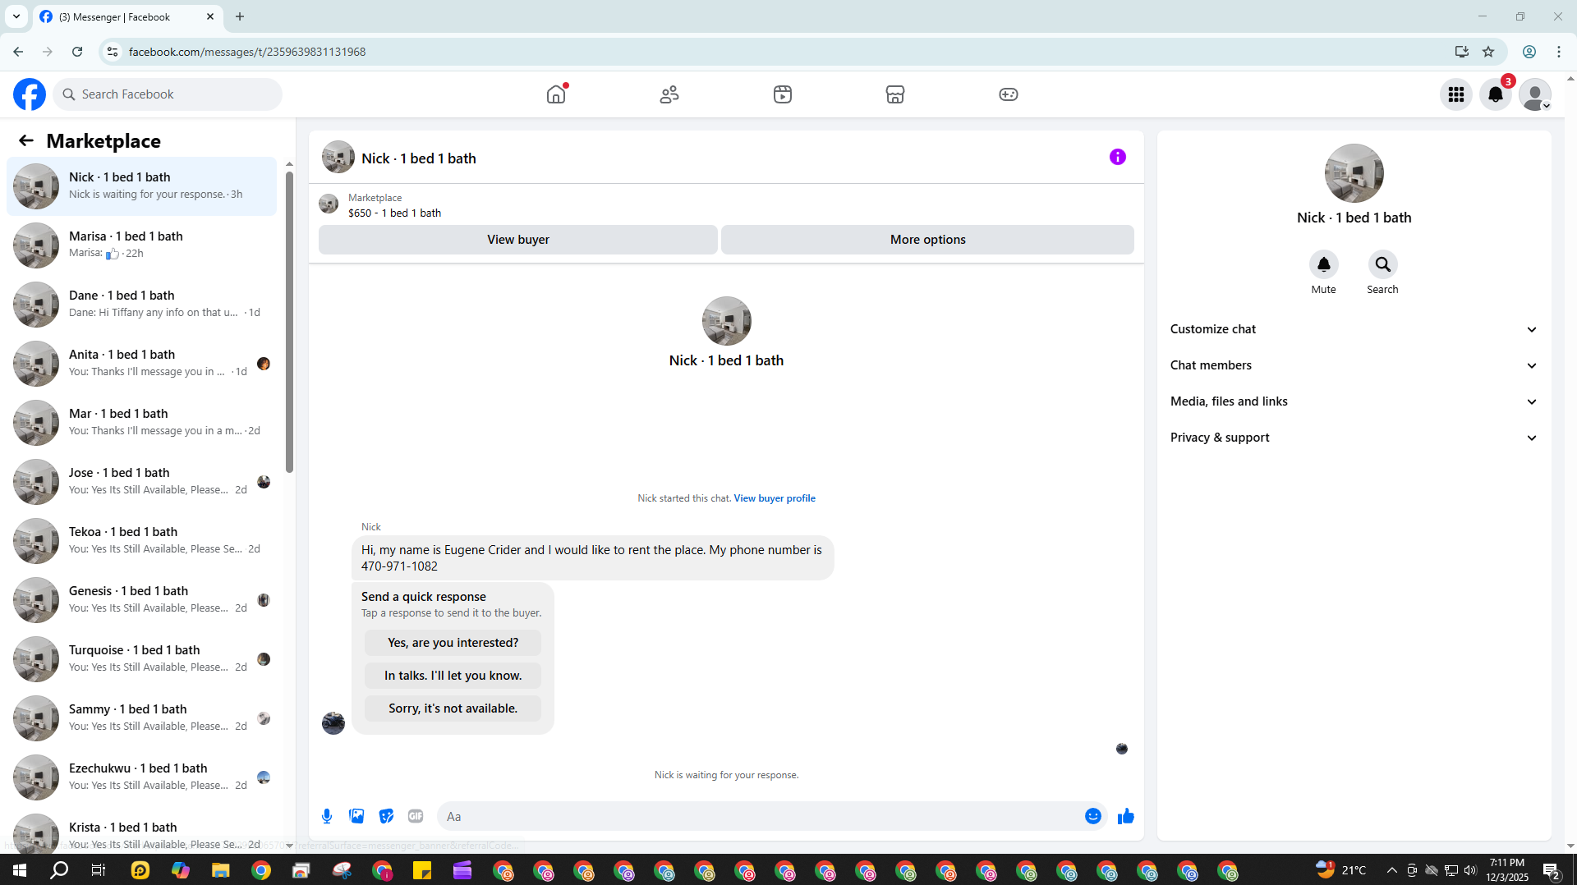This screenshot has height=885, width=1577.
Task: Click the large listing photo in the right panel
Action: [x=1354, y=173]
